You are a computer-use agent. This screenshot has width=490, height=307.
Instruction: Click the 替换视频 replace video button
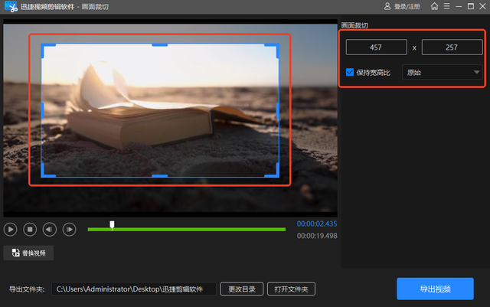click(x=28, y=253)
